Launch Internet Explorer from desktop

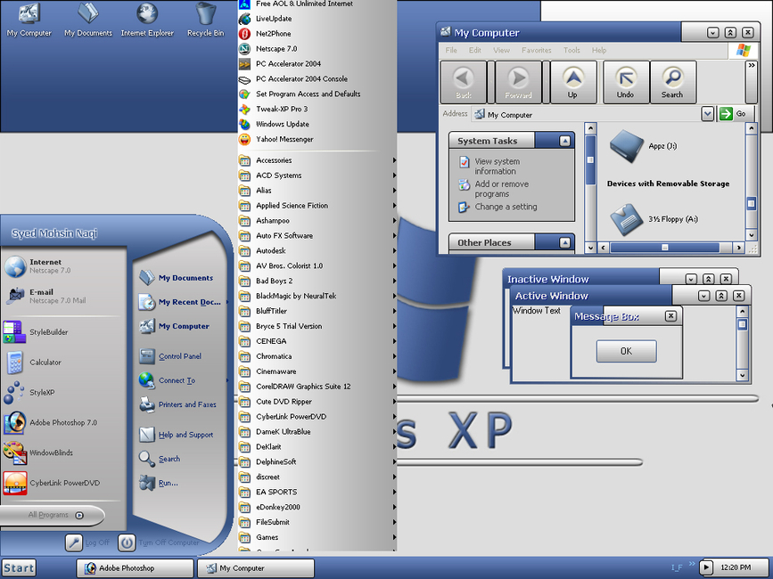tap(147, 20)
